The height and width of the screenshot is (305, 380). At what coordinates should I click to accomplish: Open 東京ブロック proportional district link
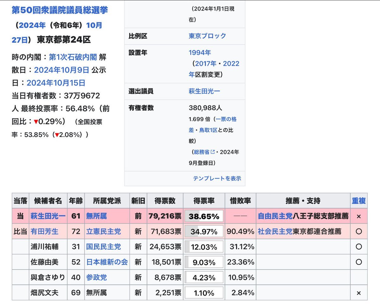tap(207, 36)
